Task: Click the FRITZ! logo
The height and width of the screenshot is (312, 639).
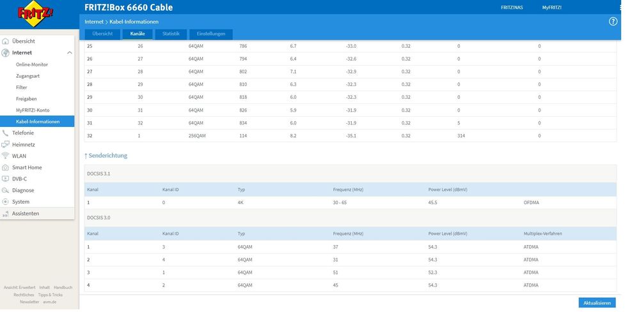Action: [x=35, y=13]
